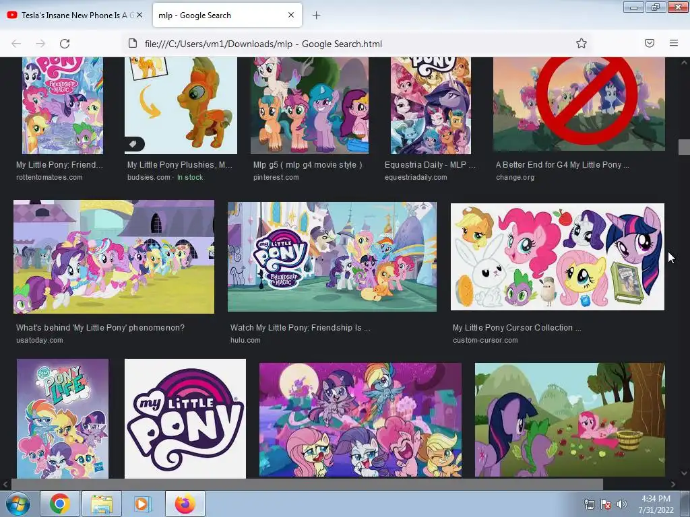Open the Mlp g5 pinterest image
The image size is (690, 517).
[x=309, y=106]
